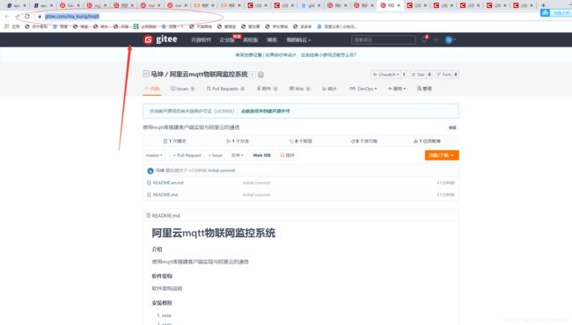Switch to the 代码 tab
572x325 pixels.
point(152,89)
